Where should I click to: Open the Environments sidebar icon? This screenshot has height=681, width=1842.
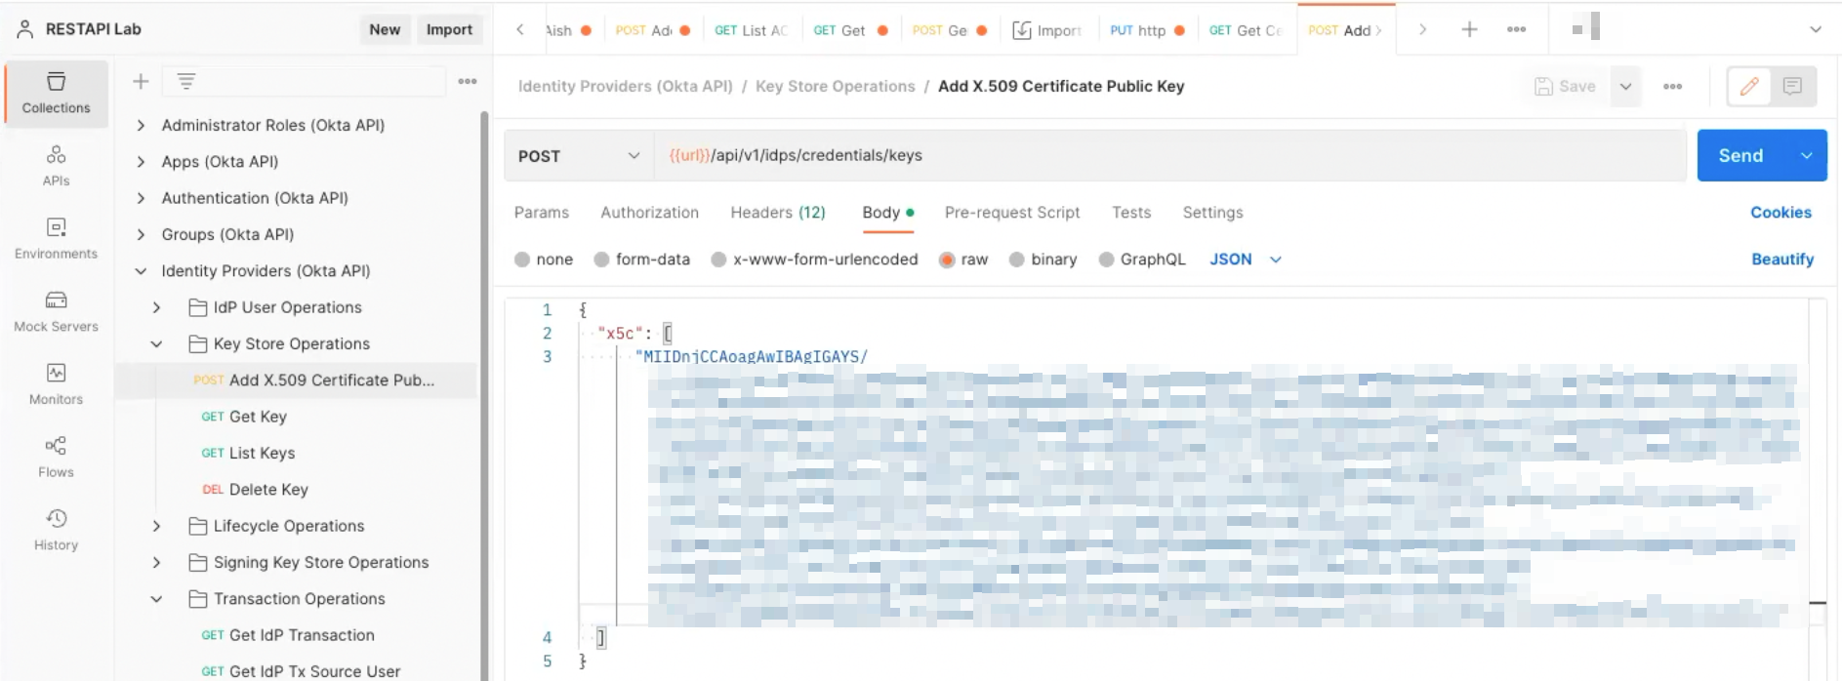point(56,238)
